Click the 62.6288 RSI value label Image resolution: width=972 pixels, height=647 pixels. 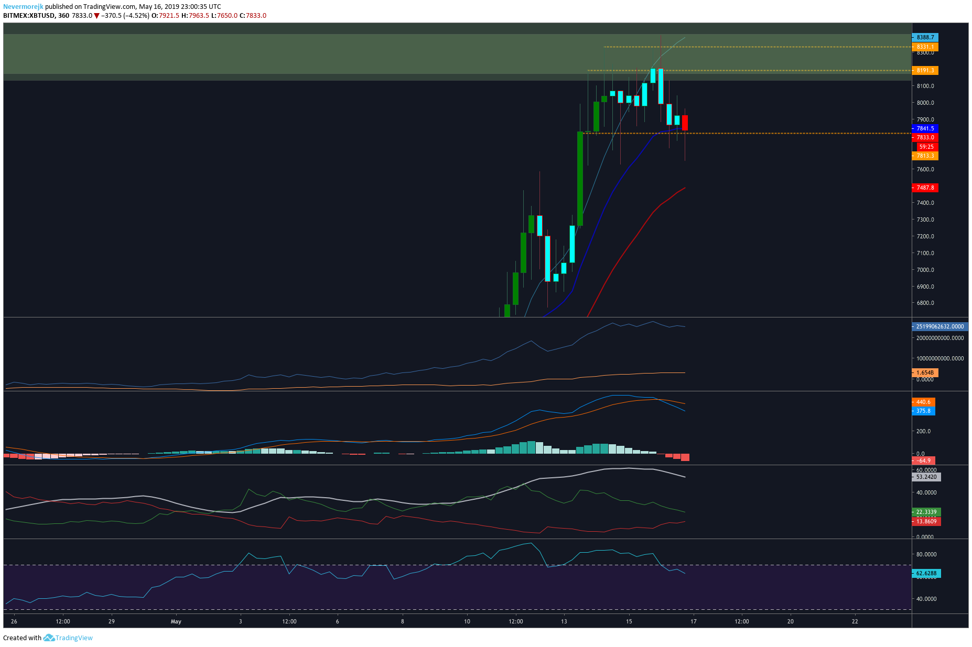(927, 574)
